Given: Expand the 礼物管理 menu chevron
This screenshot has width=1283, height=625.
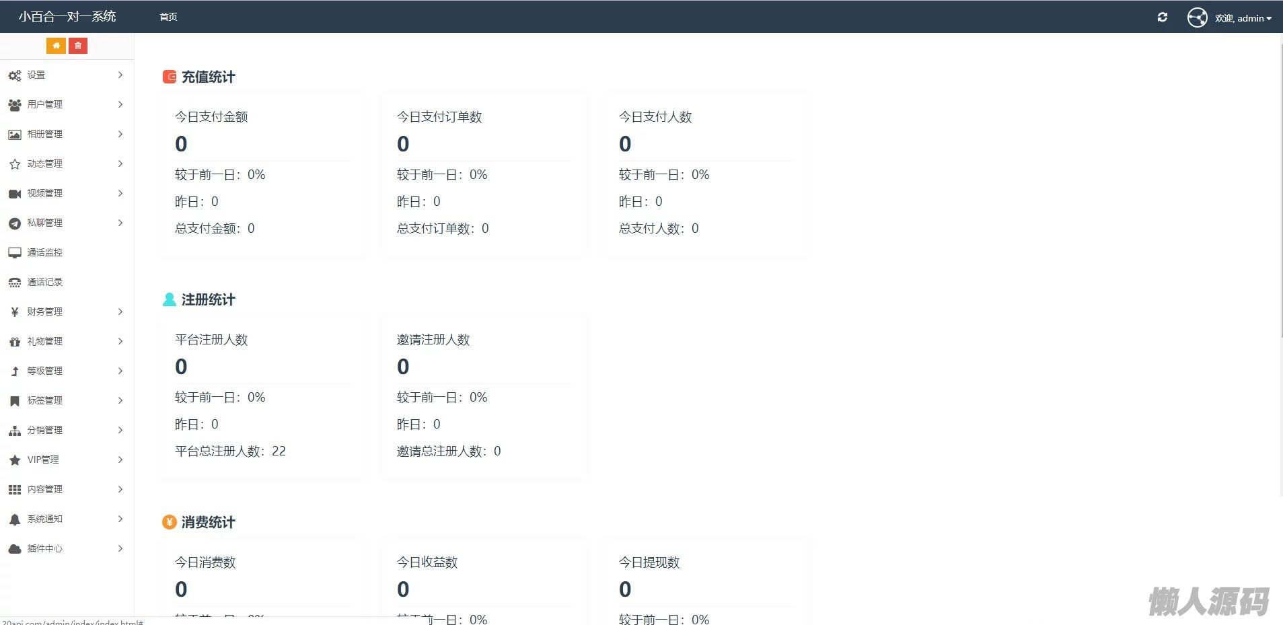Looking at the screenshot, I should coord(120,341).
